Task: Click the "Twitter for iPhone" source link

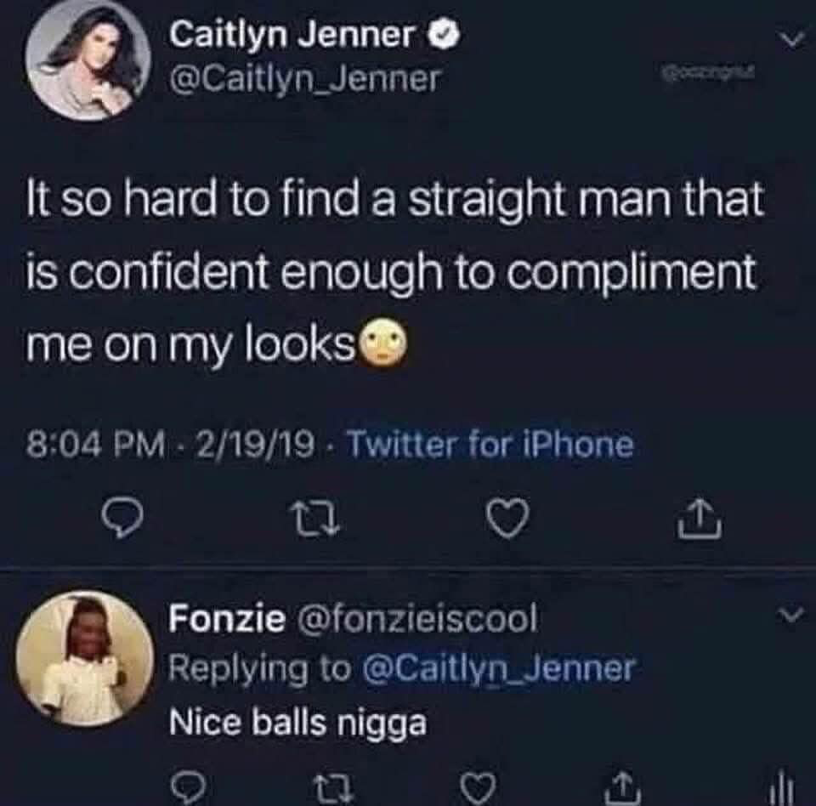Action: (491, 445)
